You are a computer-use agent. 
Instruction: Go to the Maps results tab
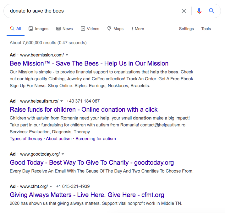pos(115,29)
